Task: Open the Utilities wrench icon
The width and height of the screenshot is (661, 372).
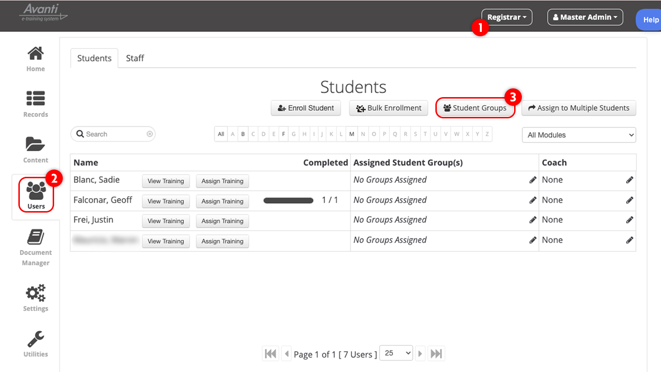Action: [36, 339]
